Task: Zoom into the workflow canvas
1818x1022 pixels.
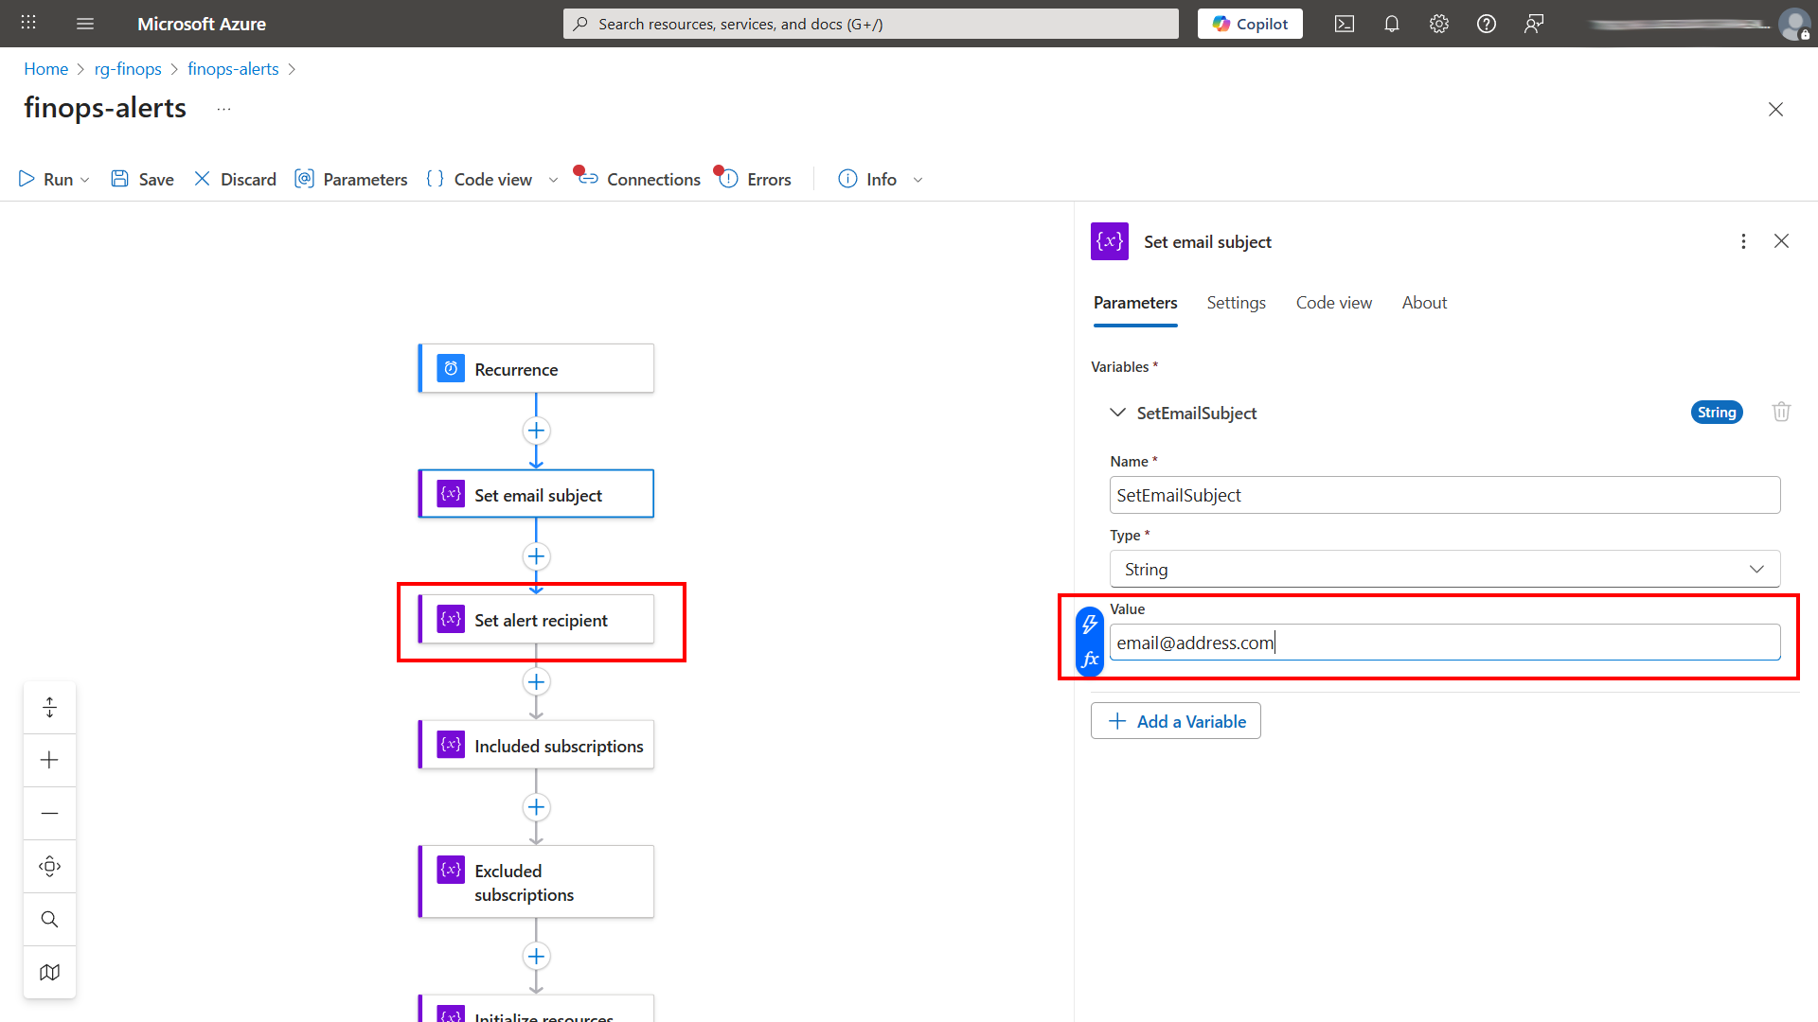Action: pos(49,760)
